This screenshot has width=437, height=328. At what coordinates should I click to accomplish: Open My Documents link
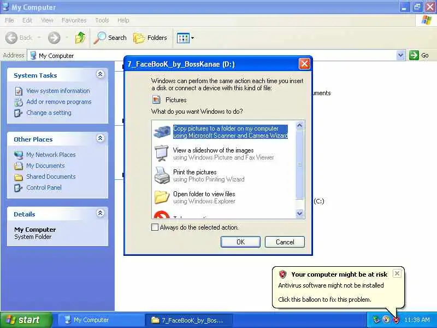(45, 166)
